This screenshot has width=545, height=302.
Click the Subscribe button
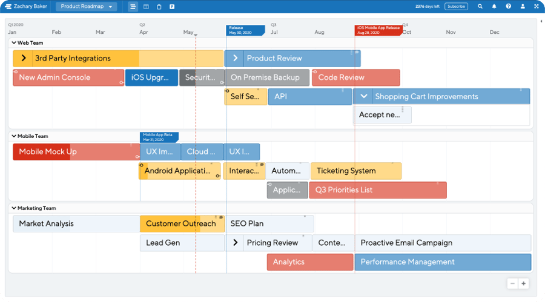click(x=456, y=6)
